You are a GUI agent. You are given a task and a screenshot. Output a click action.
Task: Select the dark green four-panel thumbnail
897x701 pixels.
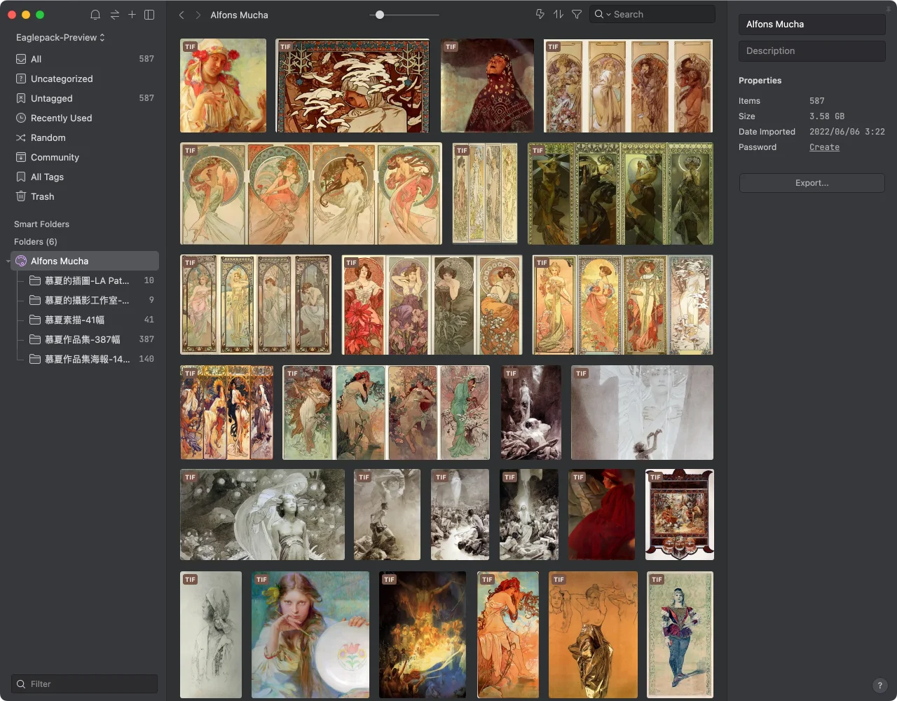tap(620, 193)
